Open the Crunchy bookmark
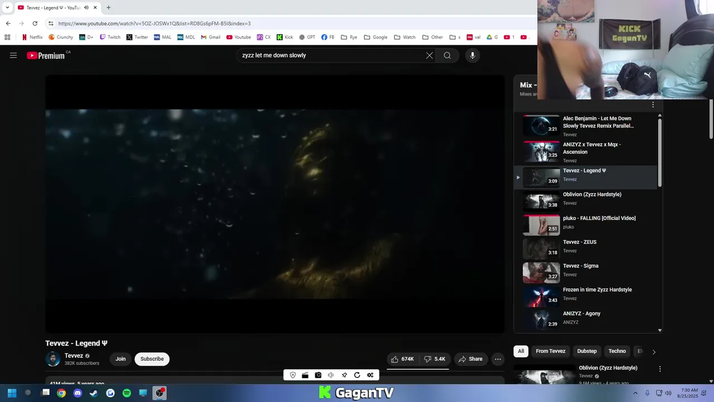714x402 pixels. coord(61,37)
